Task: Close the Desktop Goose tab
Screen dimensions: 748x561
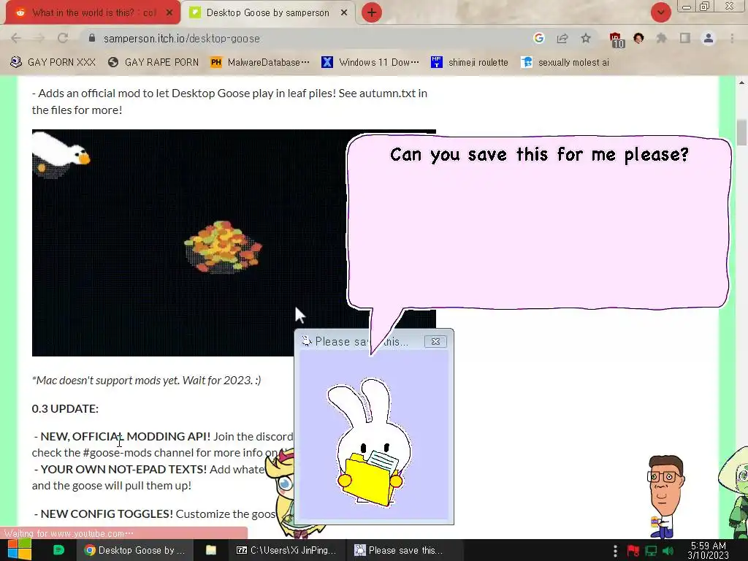Action: [x=344, y=13]
